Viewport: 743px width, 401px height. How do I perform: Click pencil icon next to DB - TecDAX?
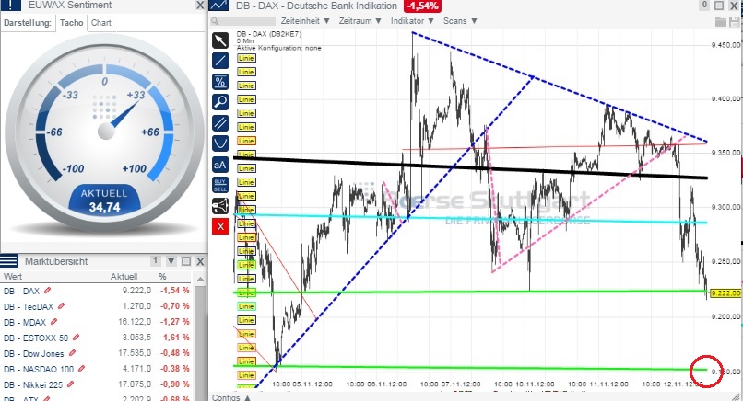click(x=61, y=306)
